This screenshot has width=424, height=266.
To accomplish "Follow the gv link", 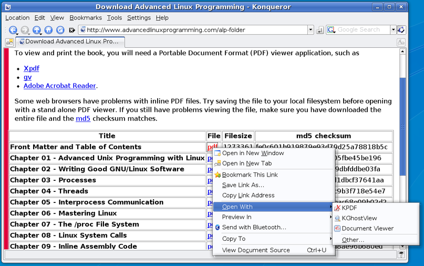I will [x=27, y=77].
